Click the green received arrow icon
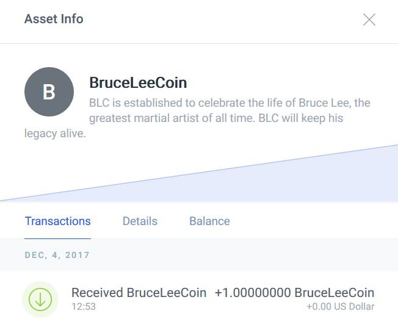The height and width of the screenshot is (322, 398). 40,299
